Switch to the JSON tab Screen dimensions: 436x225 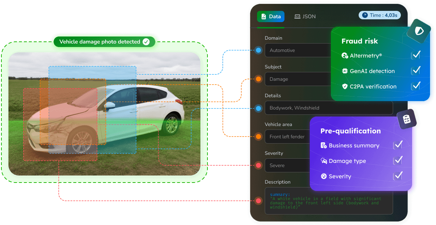tap(305, 16)
